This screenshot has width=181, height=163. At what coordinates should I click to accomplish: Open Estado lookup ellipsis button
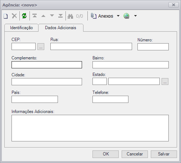tap(165, 82)
